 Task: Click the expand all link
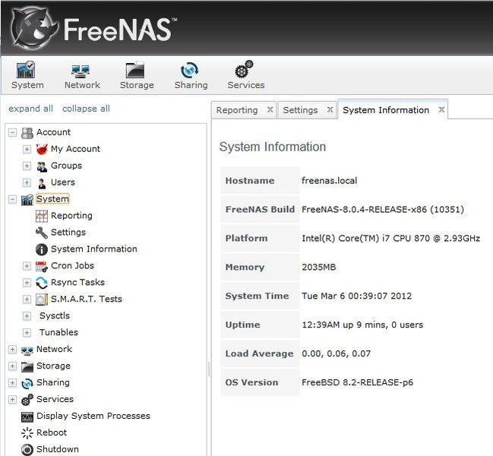tap(30, 109)
